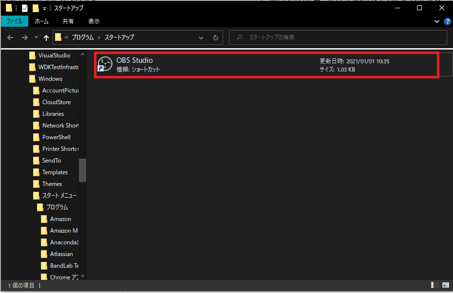The height and width of the screenshot is (293, 453).
Task: Open recent locations dropdown arrow
Action: pyautogui.click(x=36, y=37)
